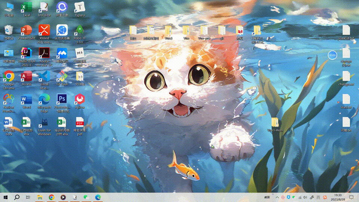Screen dimensions: 359x202
Task: Select the This PC computer icon
Action: (x=9, y=9)
